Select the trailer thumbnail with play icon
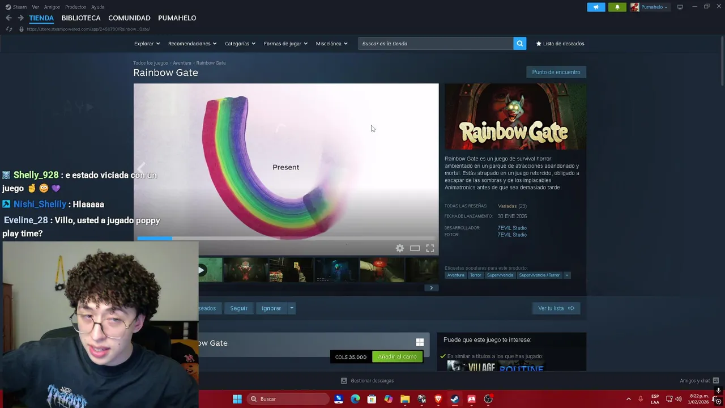This screenshot has width=725, height=408. [x=210, y=270]
